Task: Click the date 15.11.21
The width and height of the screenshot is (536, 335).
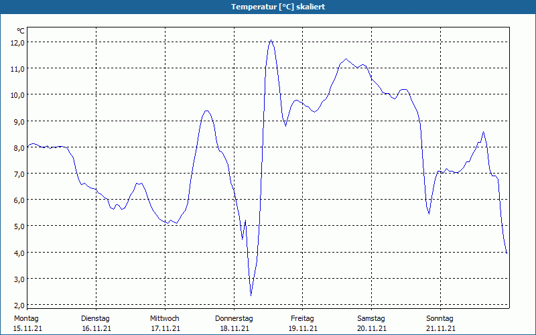Action: 27,329
